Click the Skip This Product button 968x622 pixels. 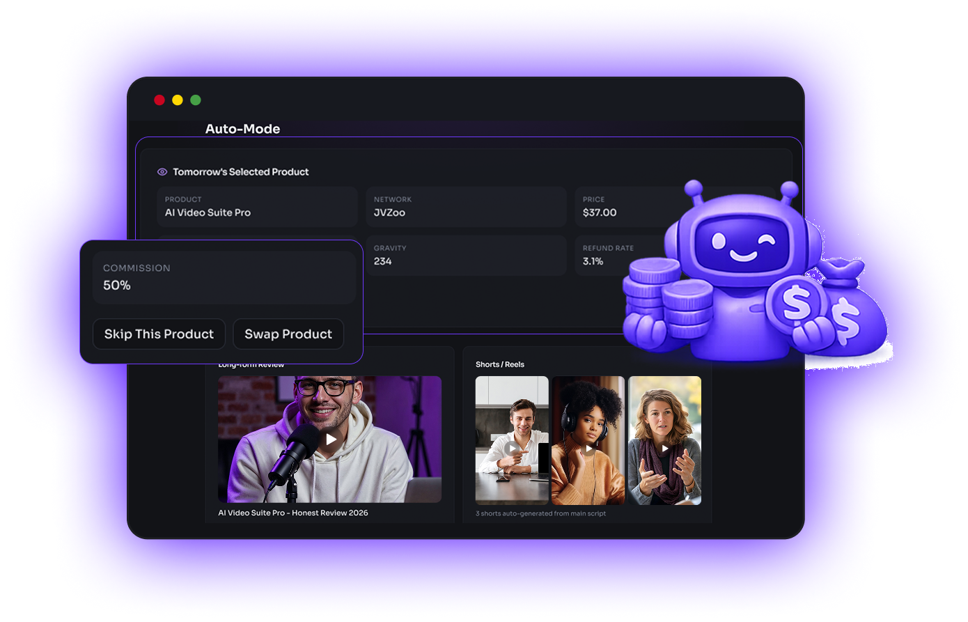coord(159,334)
